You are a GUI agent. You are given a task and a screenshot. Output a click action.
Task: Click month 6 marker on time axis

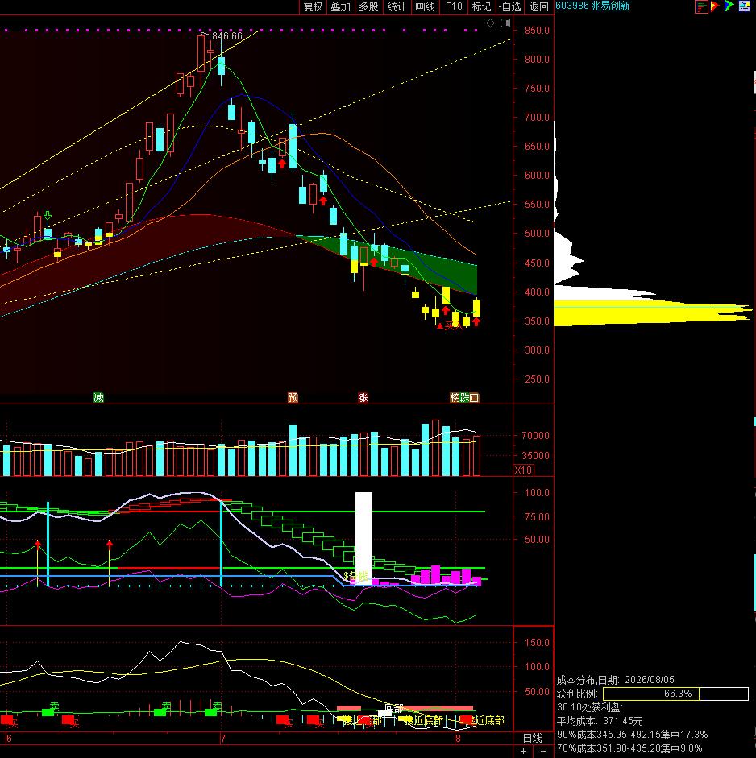(x=9, y=738)
